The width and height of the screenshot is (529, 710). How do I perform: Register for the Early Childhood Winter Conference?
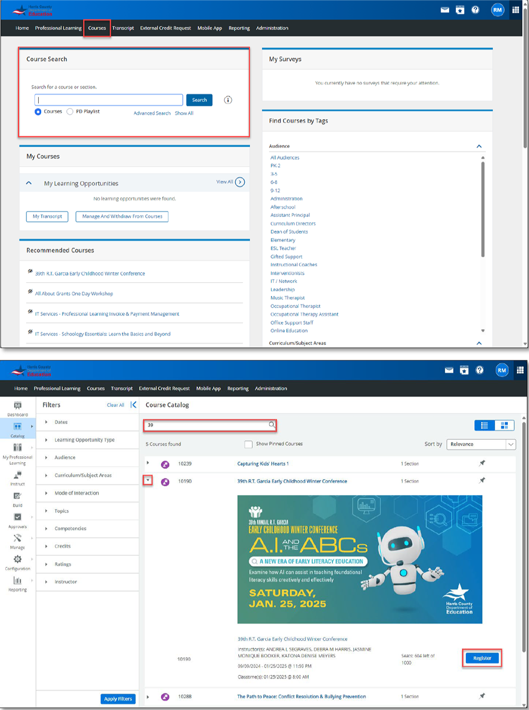(x=481, y=658)
